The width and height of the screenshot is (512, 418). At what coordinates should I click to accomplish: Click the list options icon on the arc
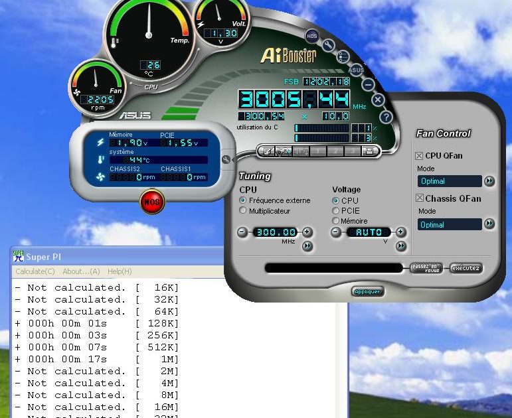343,57
